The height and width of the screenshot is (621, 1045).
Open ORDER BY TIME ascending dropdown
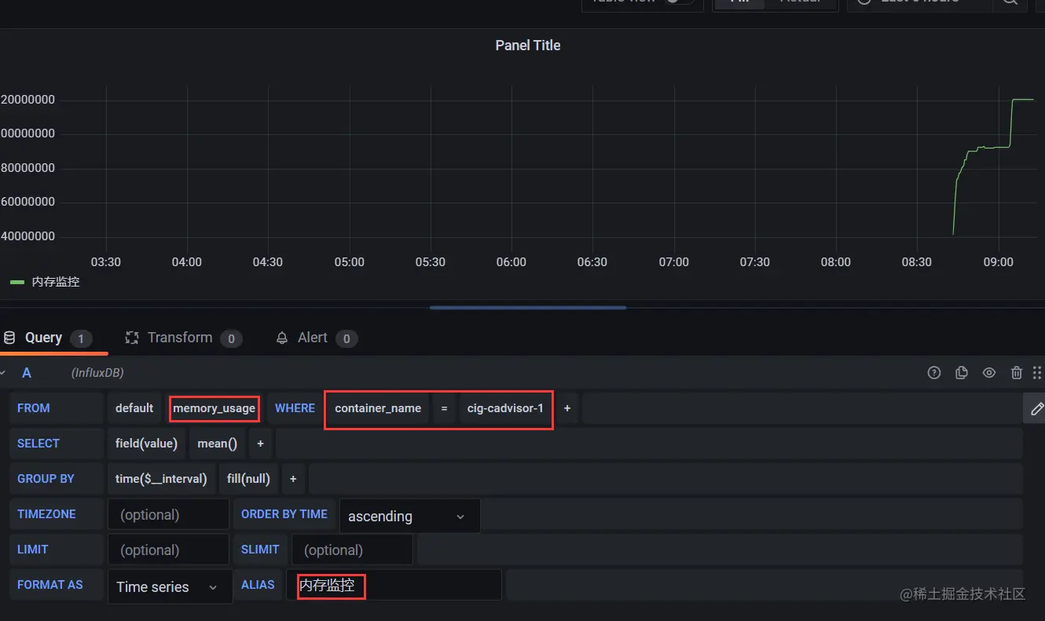(x=409, y=516)
